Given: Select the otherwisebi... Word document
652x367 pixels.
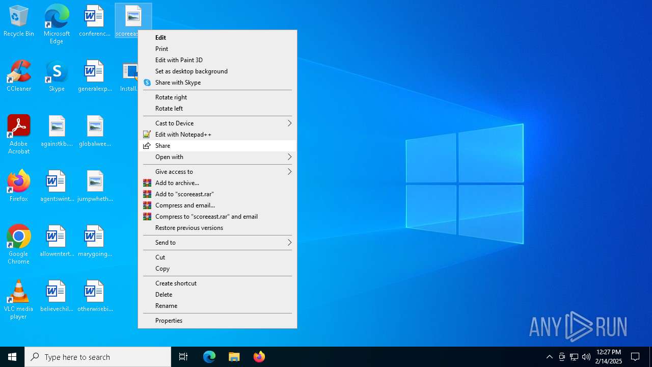Looking at the screenshot, I should (x=95, y=297).
